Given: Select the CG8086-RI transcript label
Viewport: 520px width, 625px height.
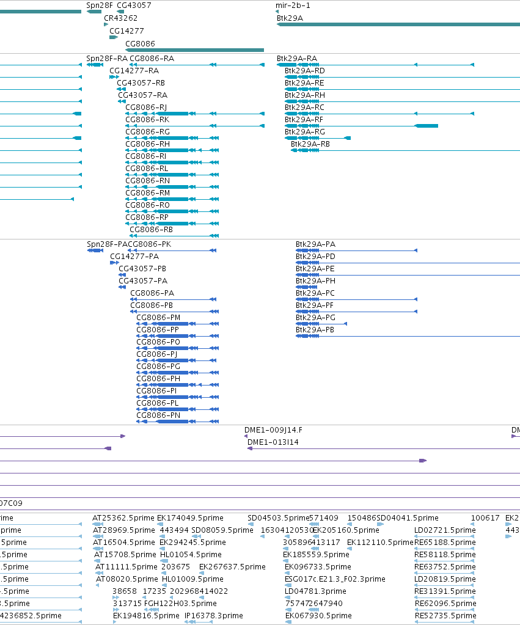Looking at the screenshot, I should coord(145,156).
